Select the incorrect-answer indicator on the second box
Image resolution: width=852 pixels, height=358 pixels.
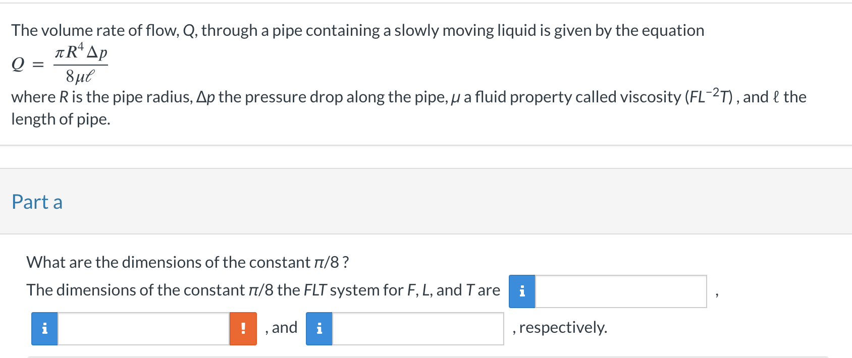[243, 328]
